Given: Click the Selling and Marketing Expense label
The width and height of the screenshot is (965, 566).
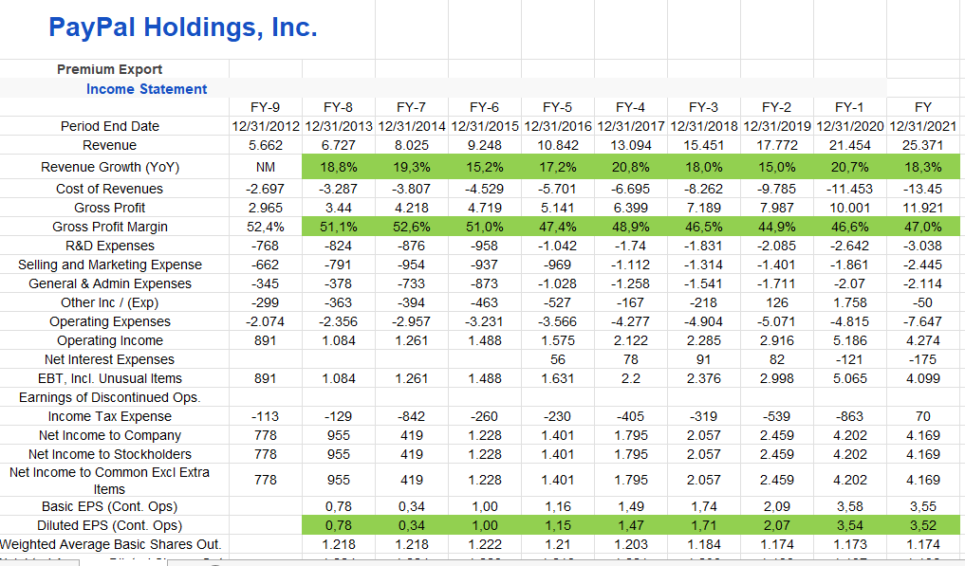Looking at the screenshot, I should (x=109, y=265).
